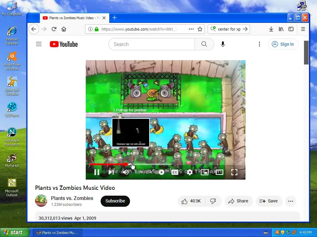The image size is (317, 237).
Task: Click the green padlock security icon
Action: [97, 29]
